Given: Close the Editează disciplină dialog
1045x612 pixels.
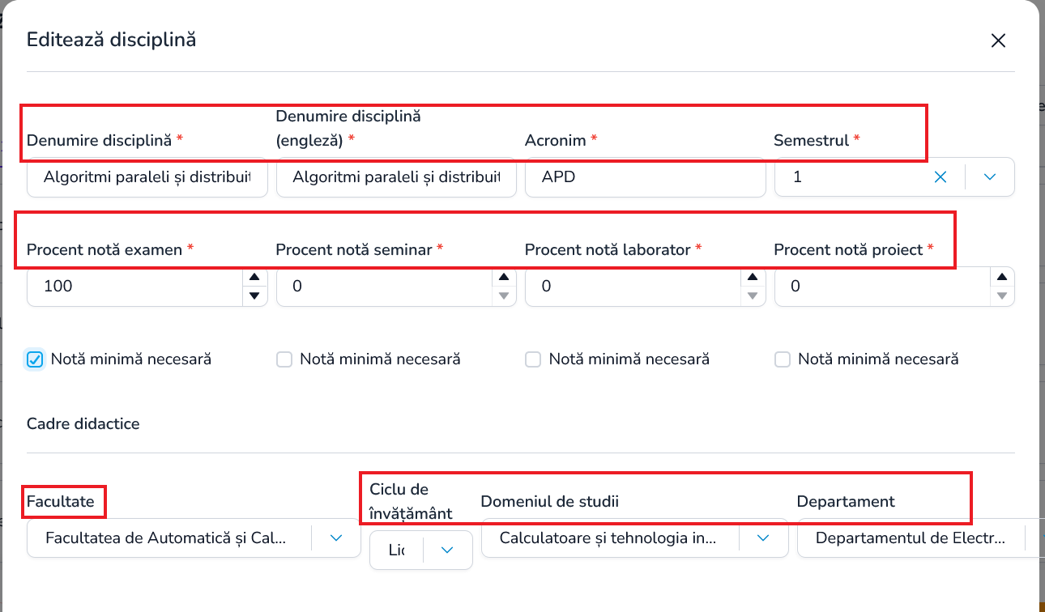Looking at the screenshot, I should [x=998, y=40].
